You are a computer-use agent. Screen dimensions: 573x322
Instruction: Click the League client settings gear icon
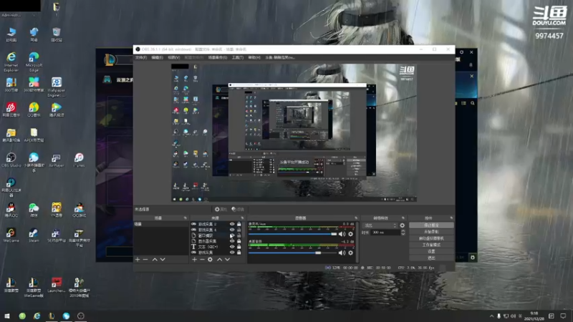tap(461, 52)
